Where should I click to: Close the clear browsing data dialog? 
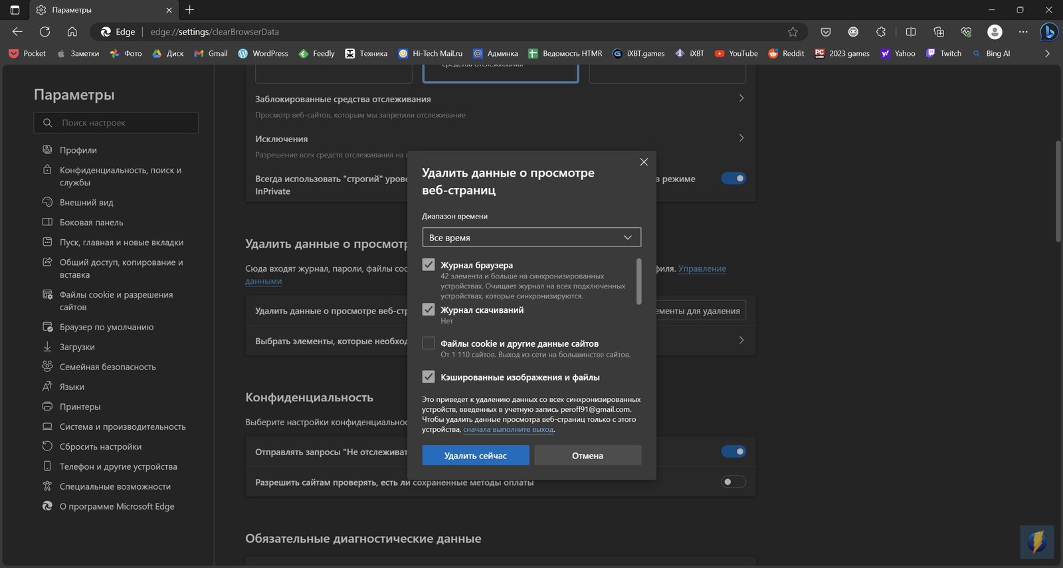[644, 162]
